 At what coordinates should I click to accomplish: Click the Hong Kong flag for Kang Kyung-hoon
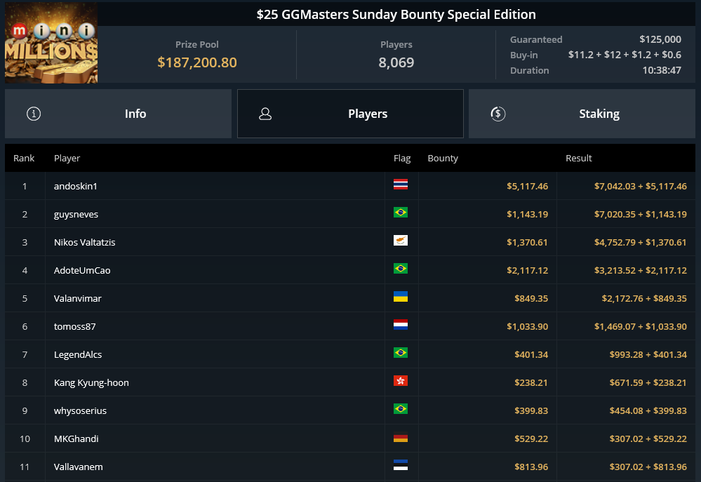coord(401,381)
